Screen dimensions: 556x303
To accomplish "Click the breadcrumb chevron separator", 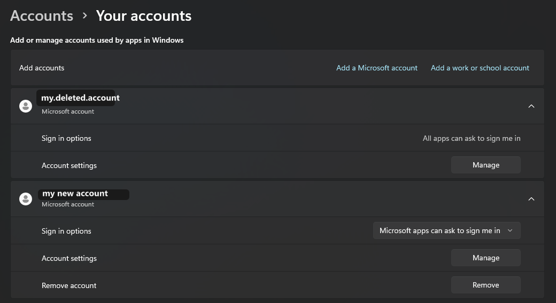I will [x=84, y=16].
